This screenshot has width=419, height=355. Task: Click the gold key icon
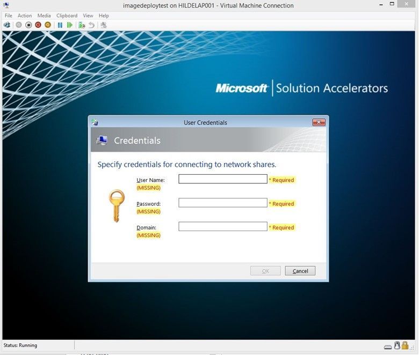(117, 206)
